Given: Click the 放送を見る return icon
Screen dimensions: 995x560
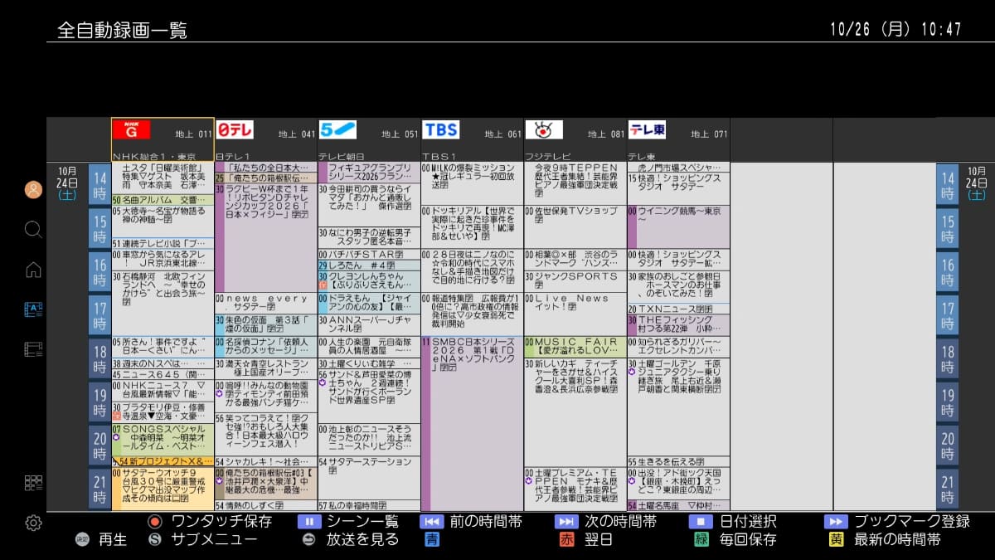Looking at the screenshot, I should tap(308, 540).
